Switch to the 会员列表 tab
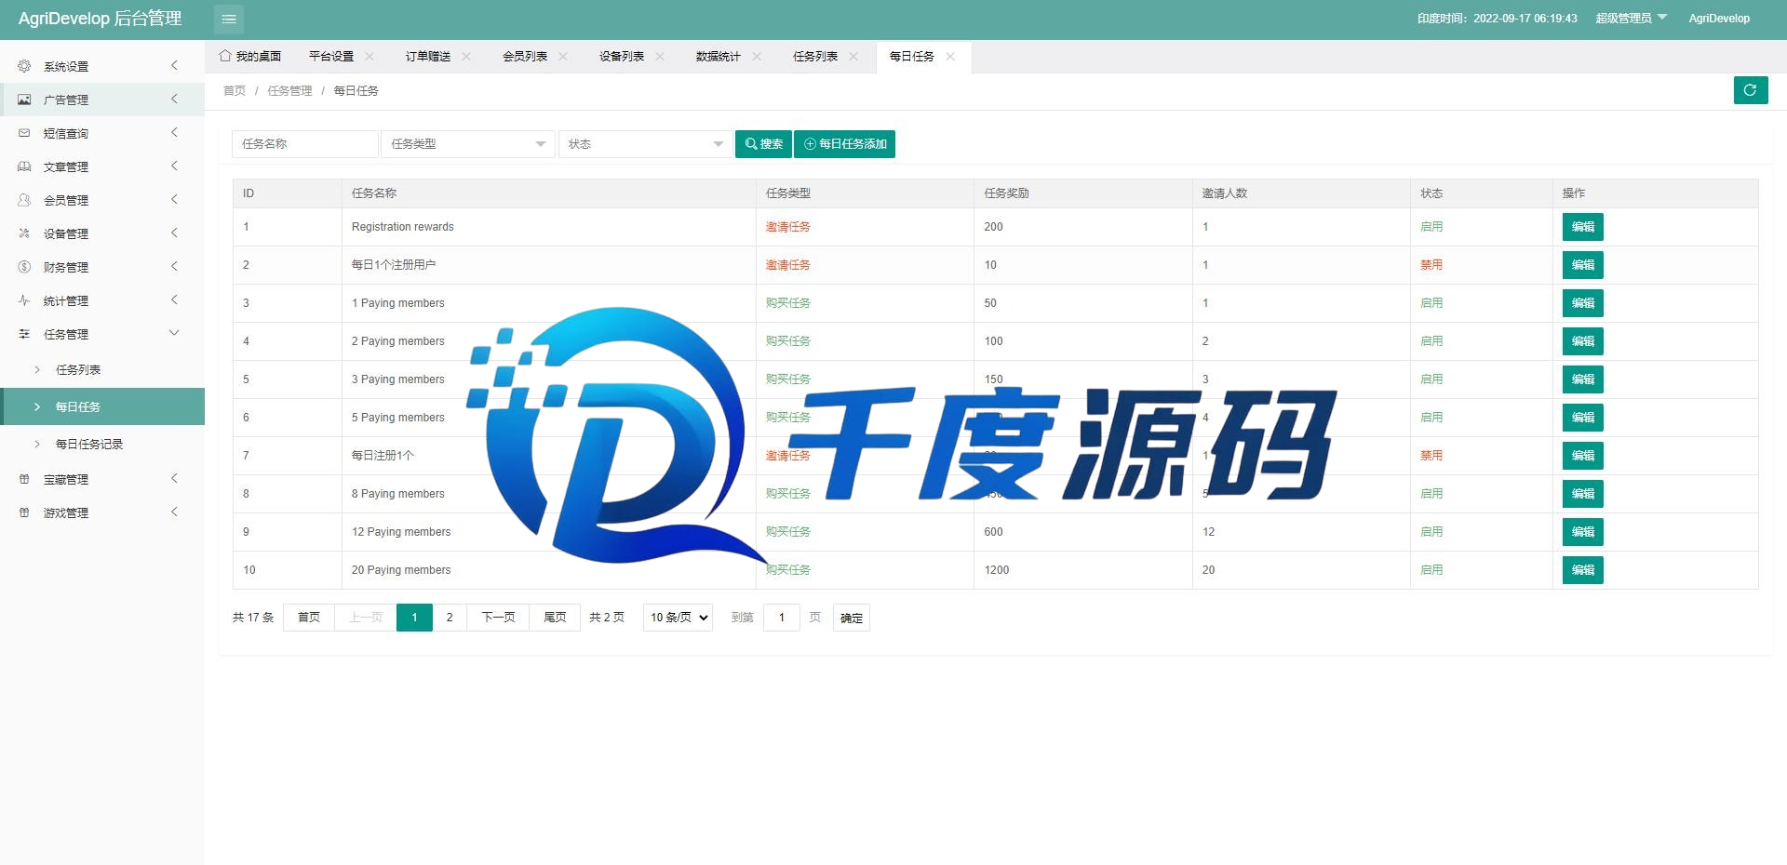This screenshot has width=1787, height=865. pos(525,57)
